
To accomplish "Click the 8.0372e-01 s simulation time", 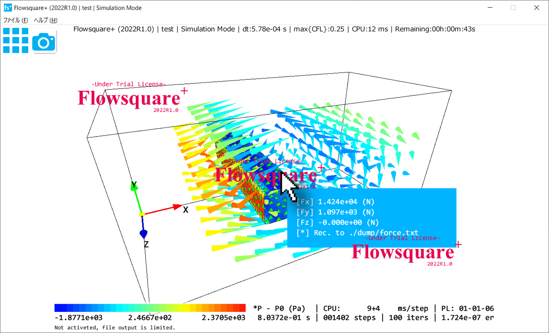I will point(284,318).
